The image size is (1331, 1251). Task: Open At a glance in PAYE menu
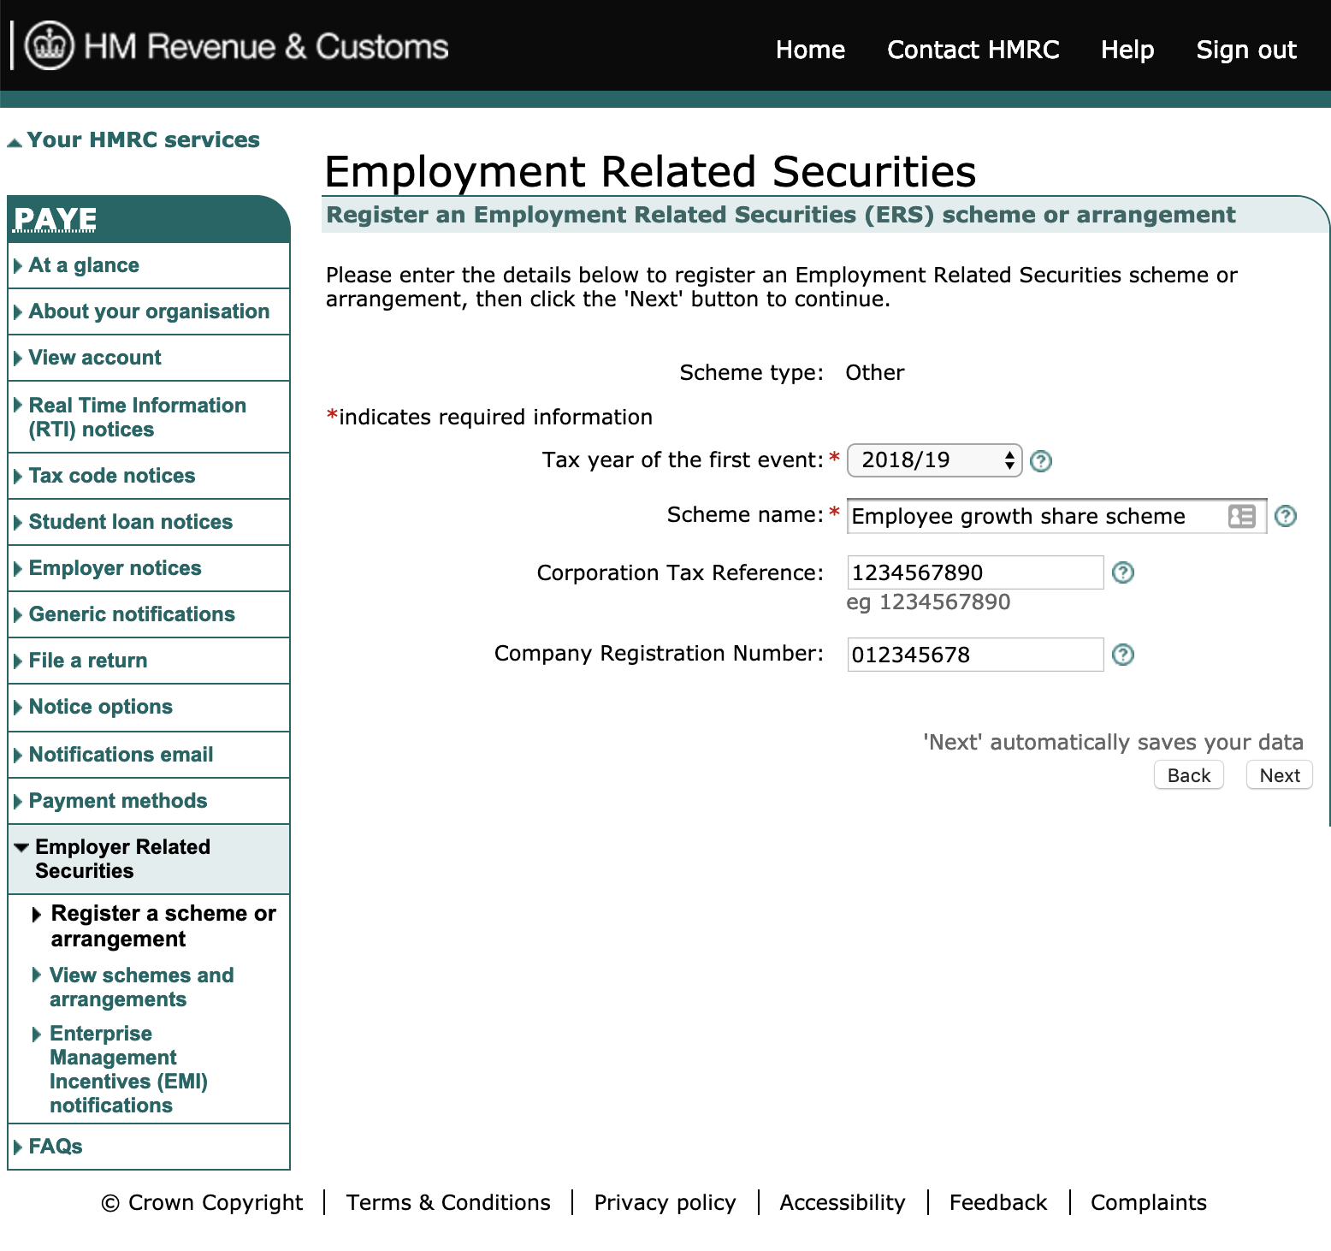click(x=84, y=265)
